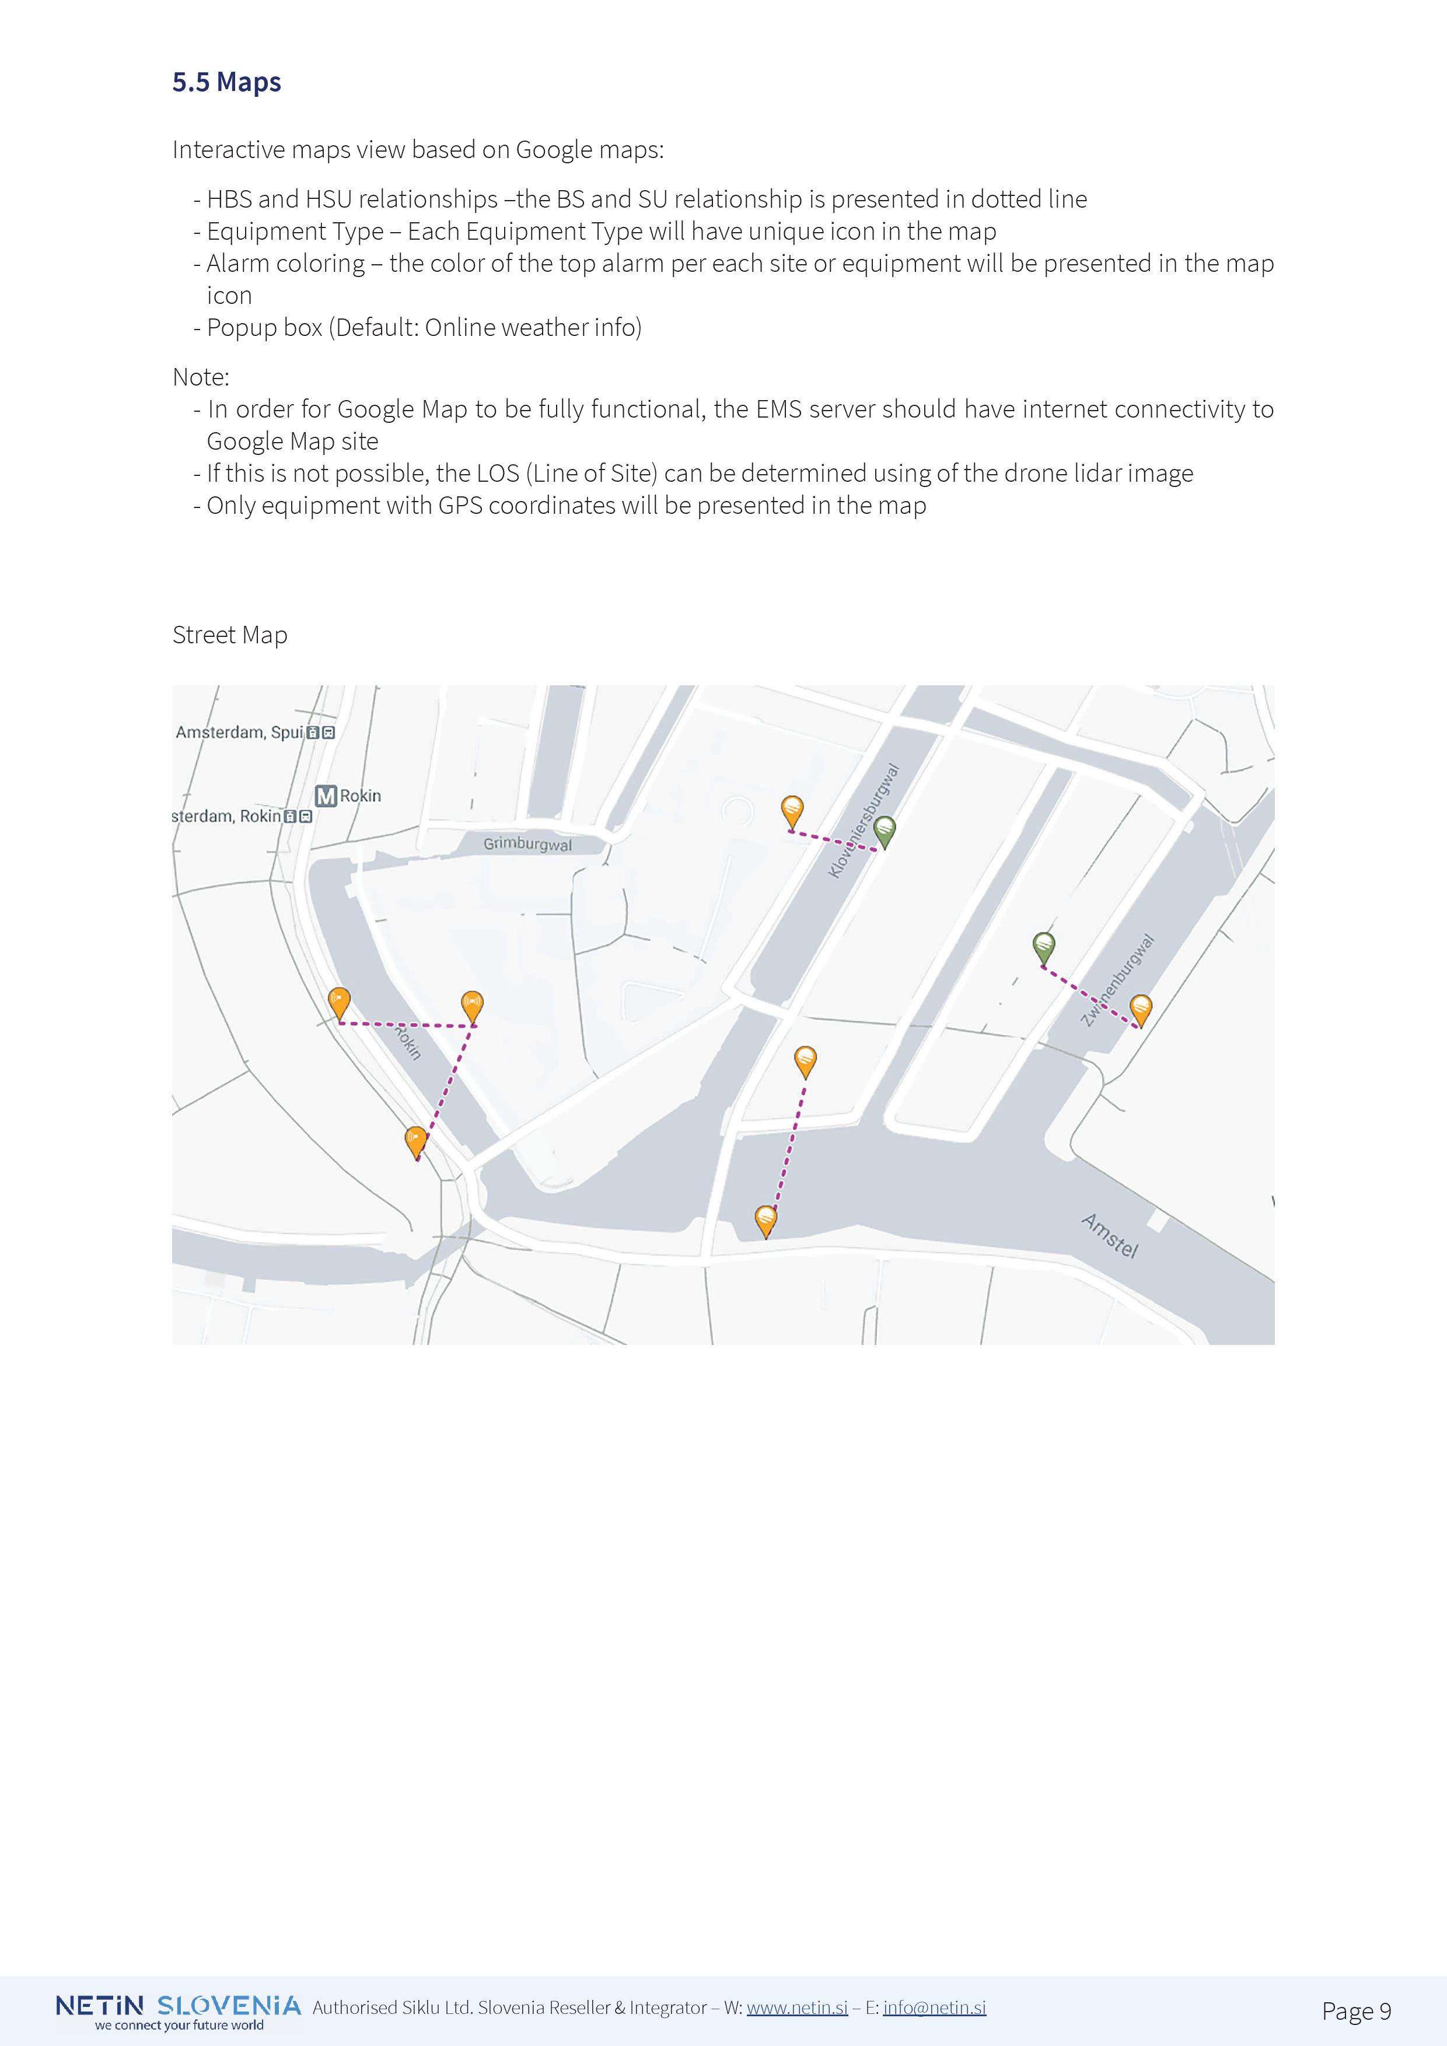Open the www.netin.si website link

pyautogui.click(x=796, y=2008)
